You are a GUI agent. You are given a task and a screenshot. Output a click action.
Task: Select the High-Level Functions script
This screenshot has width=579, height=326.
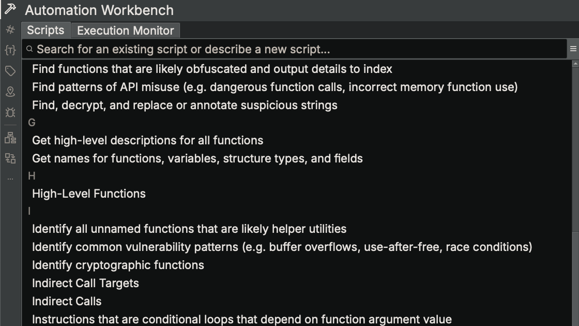click(x=89, y=193)
